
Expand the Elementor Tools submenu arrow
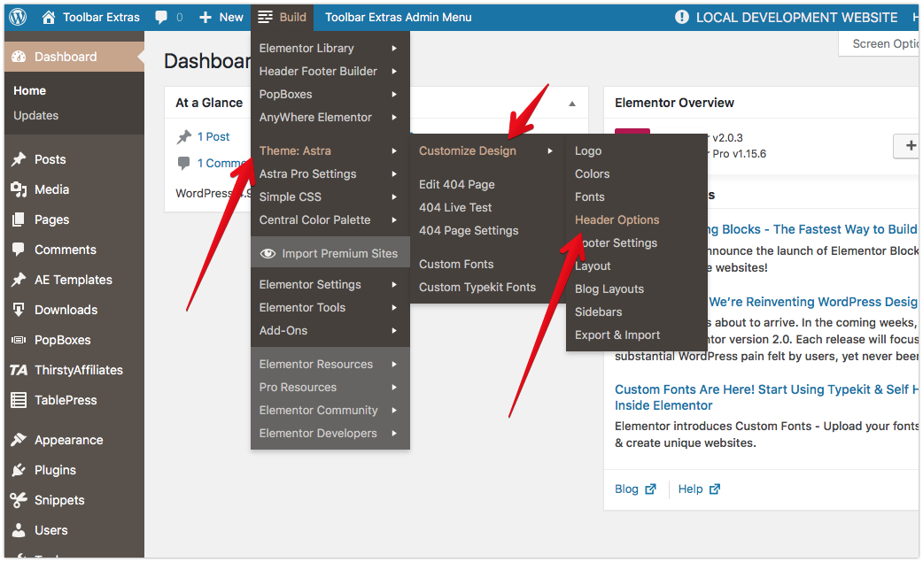pyautogui.click(x=394, y=307)
